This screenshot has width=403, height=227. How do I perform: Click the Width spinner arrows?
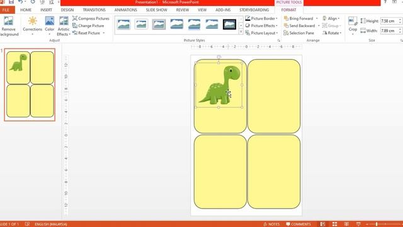click(400, 31)
